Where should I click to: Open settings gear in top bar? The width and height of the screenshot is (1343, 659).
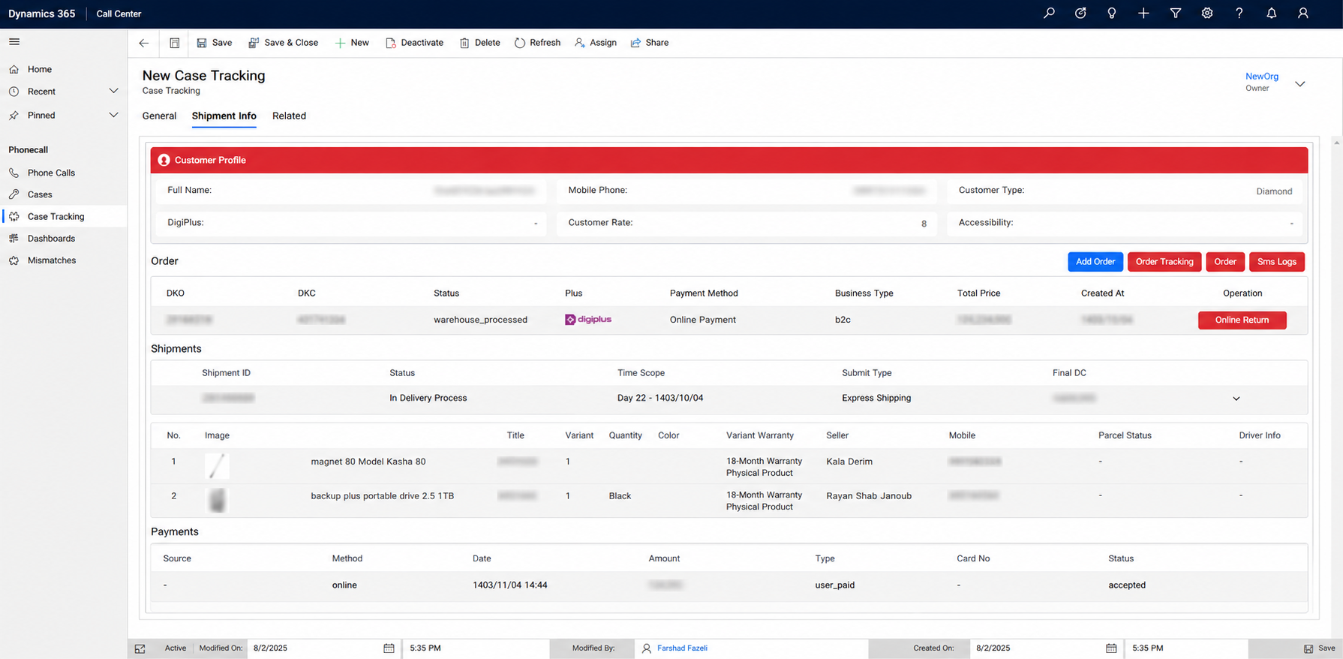click(1207, 14)
